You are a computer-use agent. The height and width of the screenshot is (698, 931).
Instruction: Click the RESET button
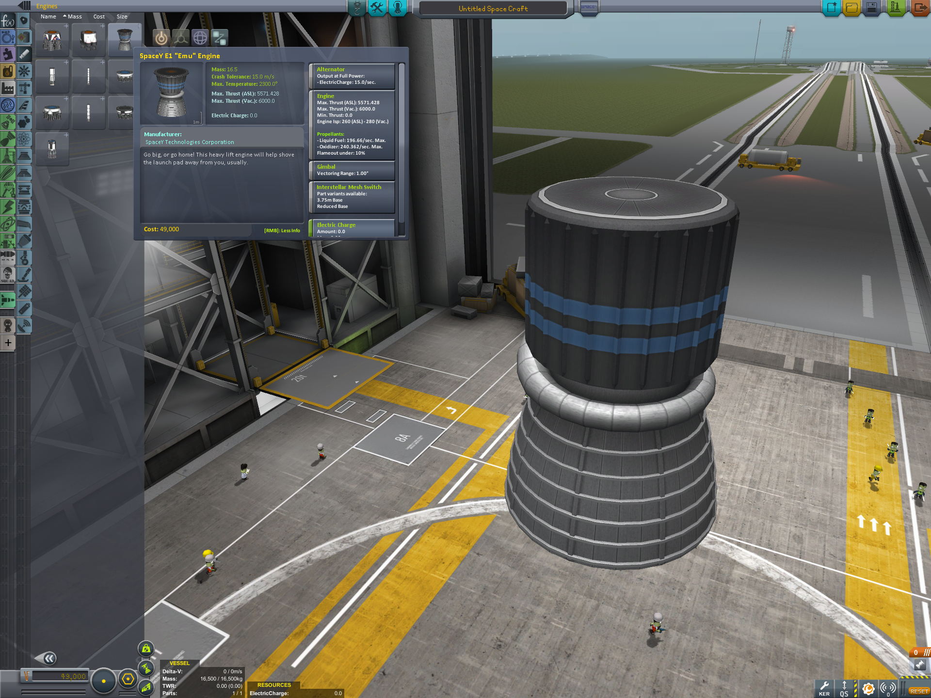[919, 691]
